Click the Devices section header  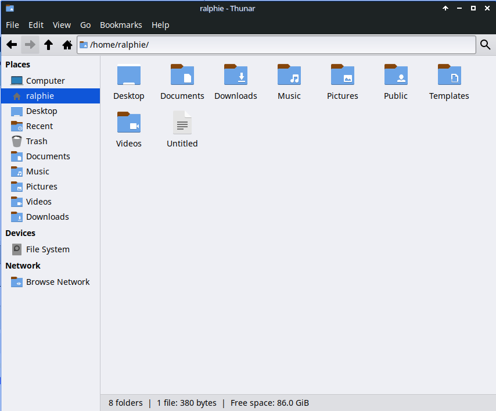tap(20, 233)
